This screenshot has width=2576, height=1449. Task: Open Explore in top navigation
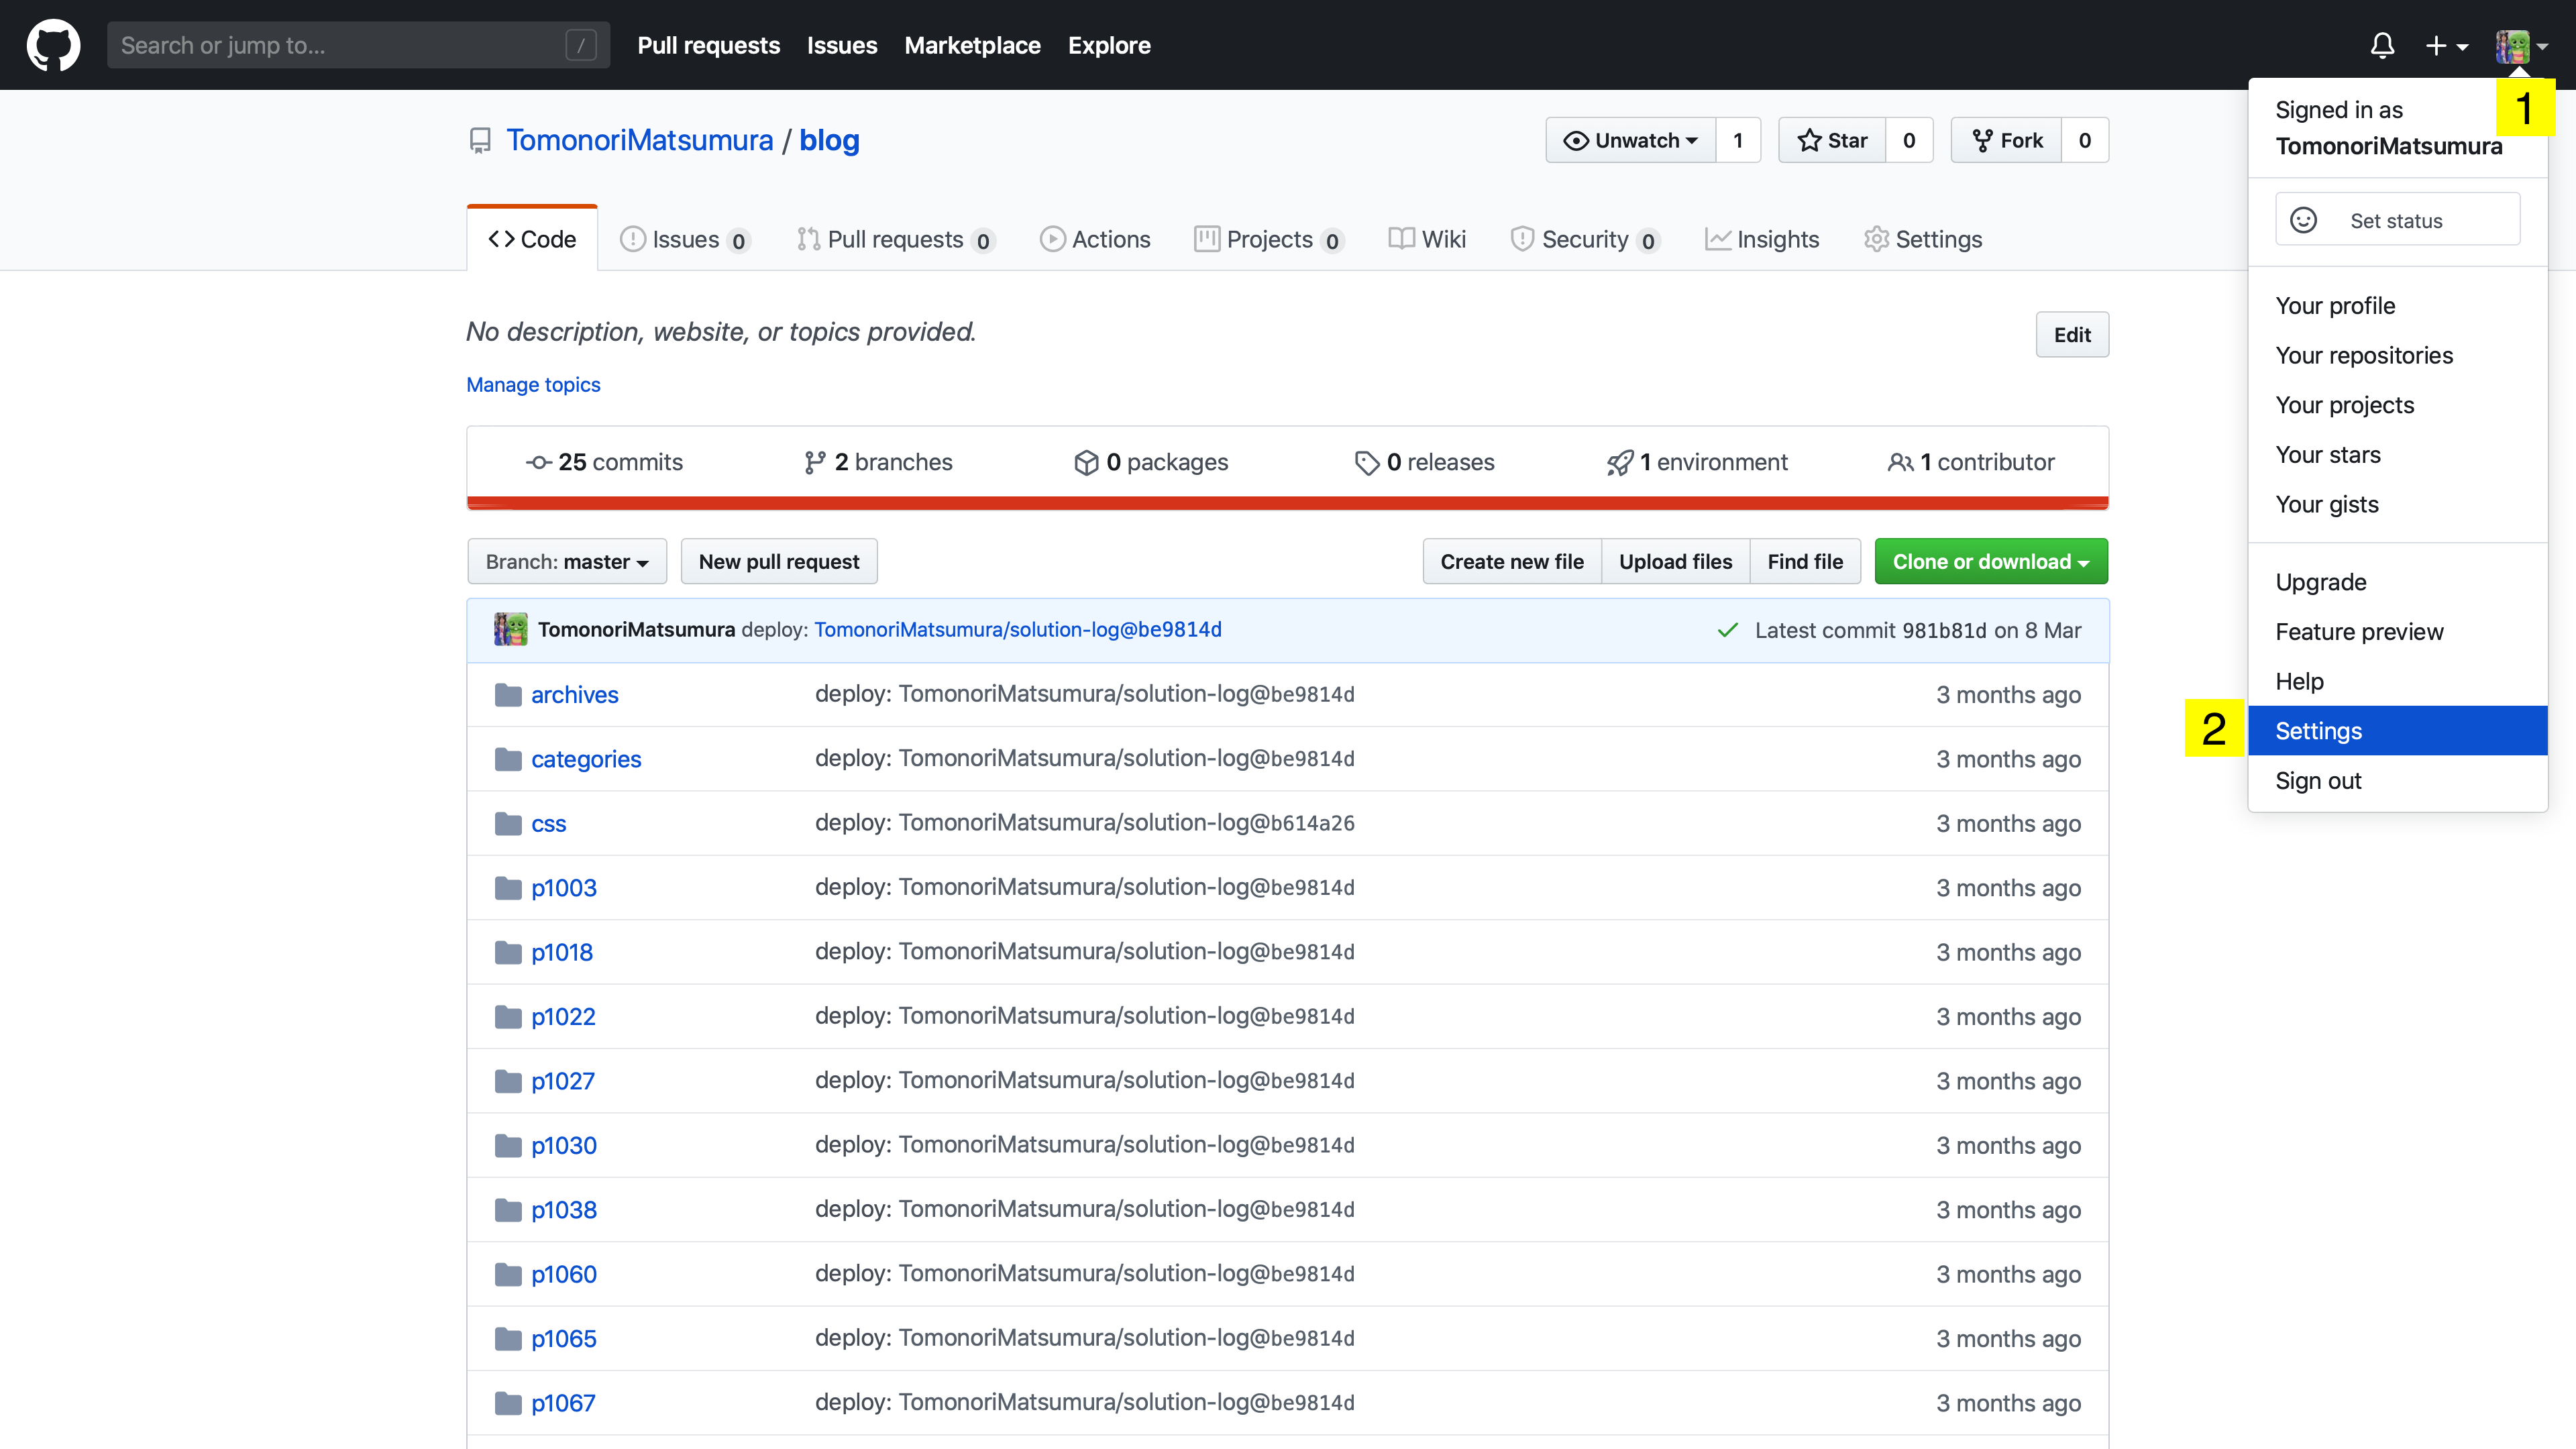pos(1109,45)
